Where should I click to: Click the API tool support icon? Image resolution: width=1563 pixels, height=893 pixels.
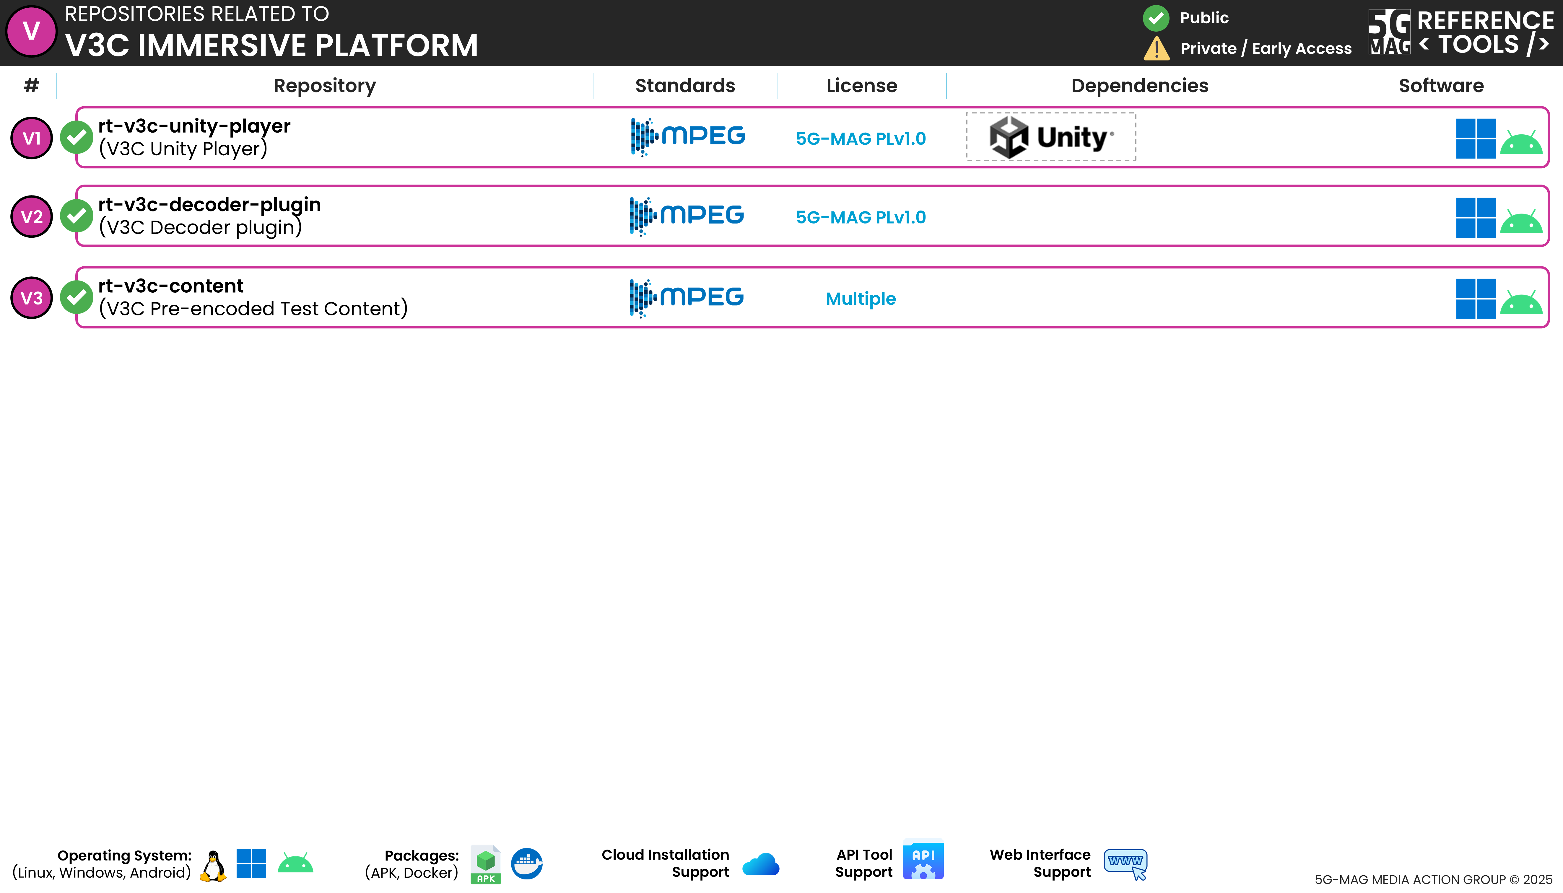coord(923,859)
